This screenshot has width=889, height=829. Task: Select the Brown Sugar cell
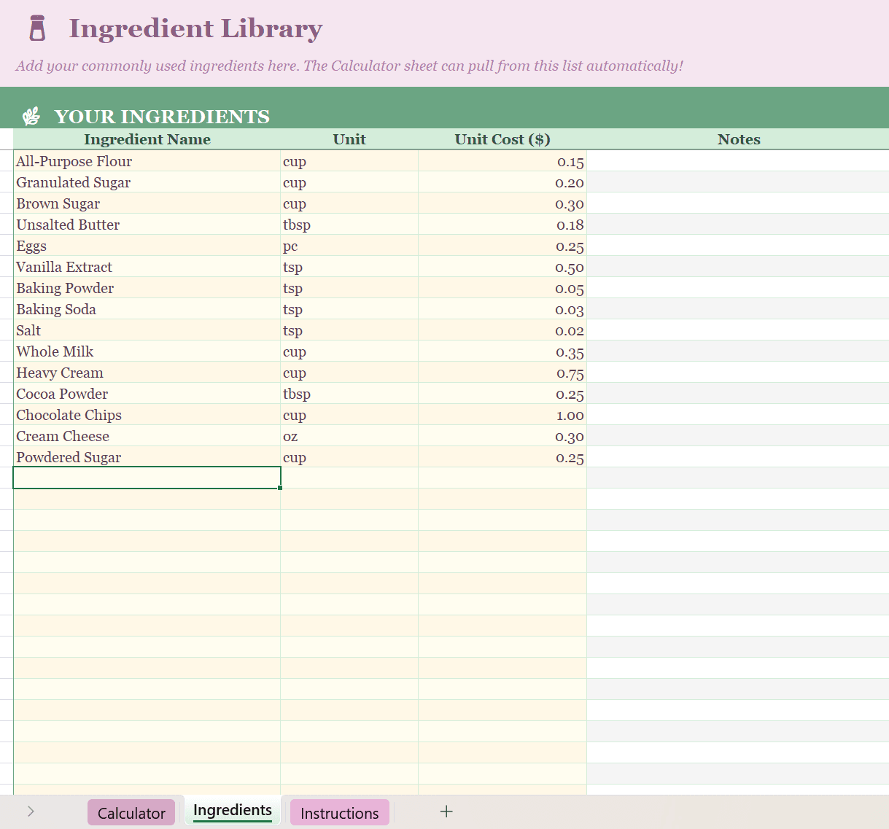pos(147,203)
